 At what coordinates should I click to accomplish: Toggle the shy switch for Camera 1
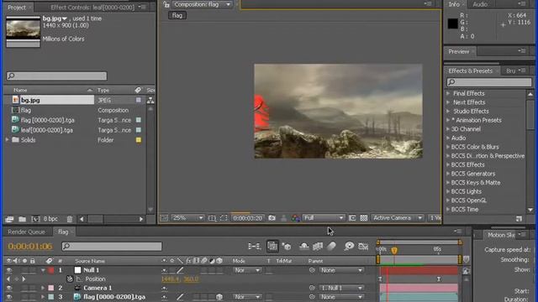165,289
